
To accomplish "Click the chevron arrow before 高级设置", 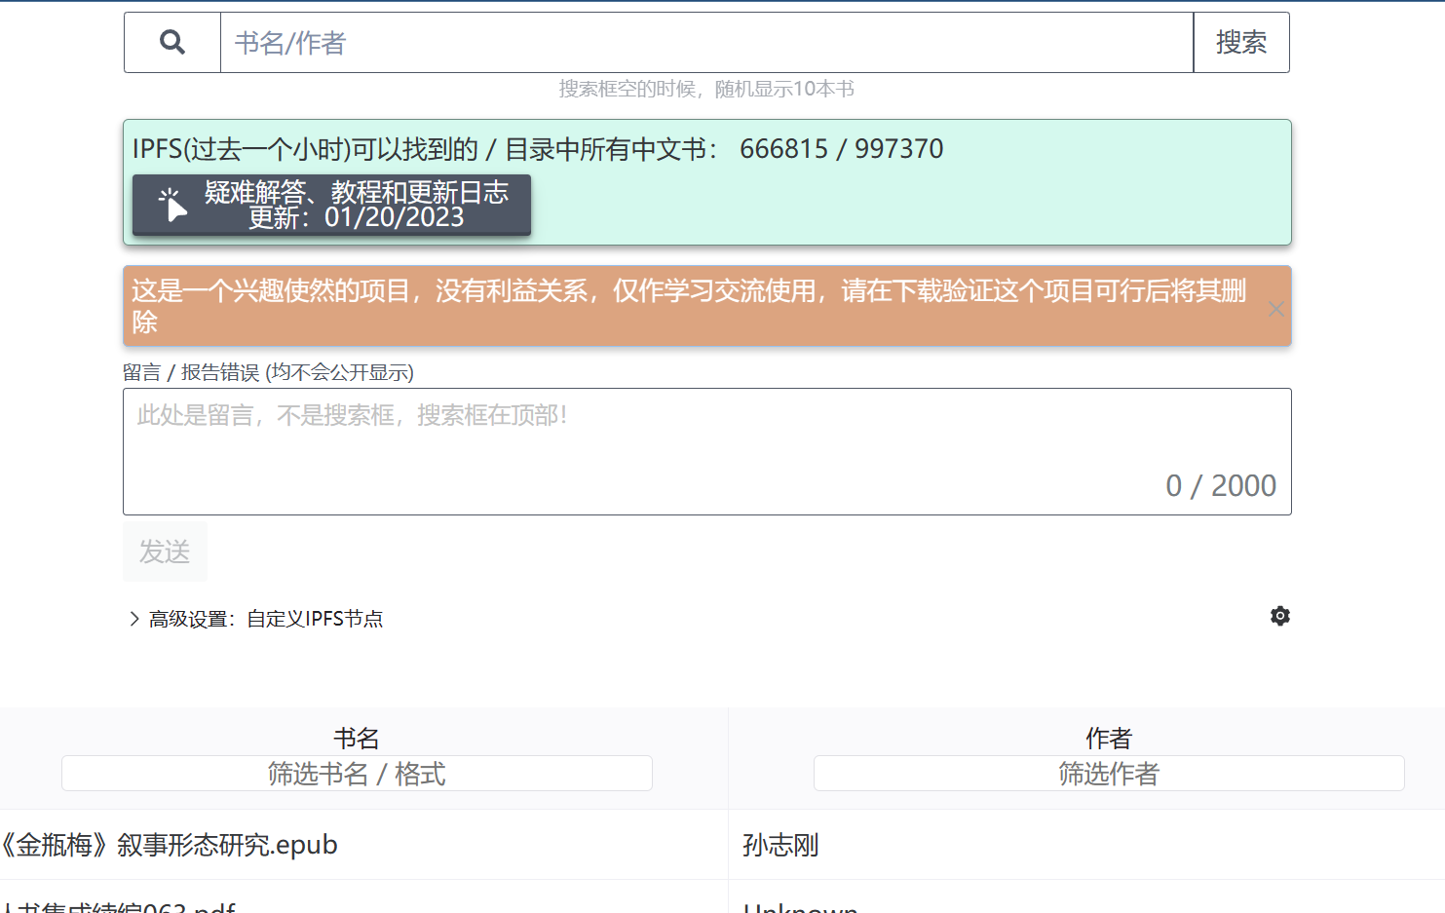I will tap(133, 618).
